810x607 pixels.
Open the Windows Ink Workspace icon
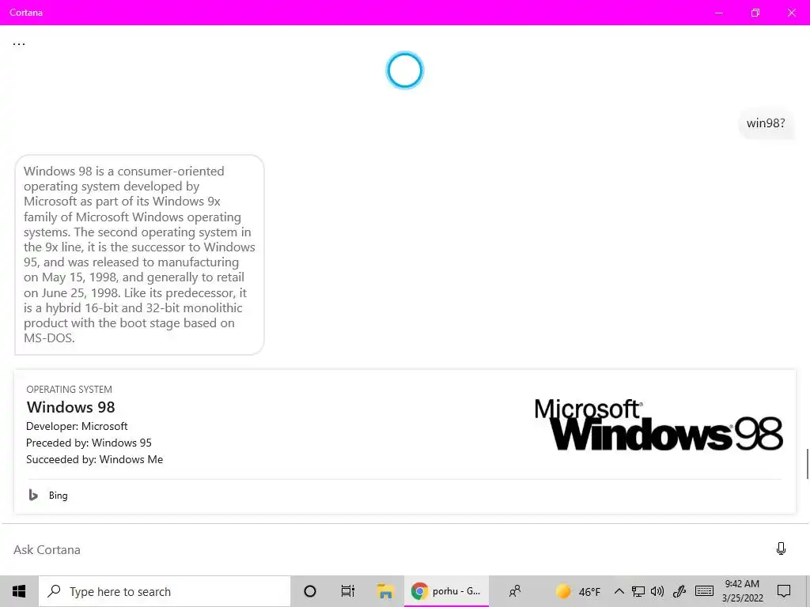point(679,591)
